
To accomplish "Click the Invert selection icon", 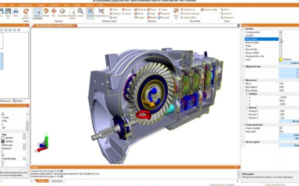I will (139, 13).
